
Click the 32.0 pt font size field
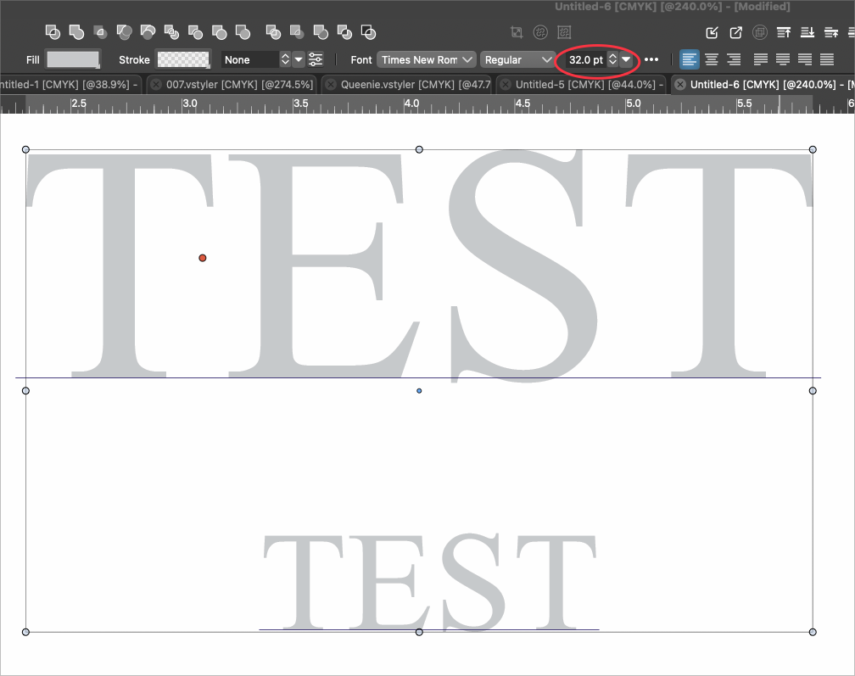584,59
